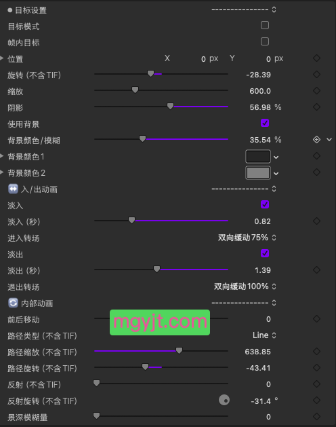Click the 路径缩放 value 638.85

click(257, 352)
